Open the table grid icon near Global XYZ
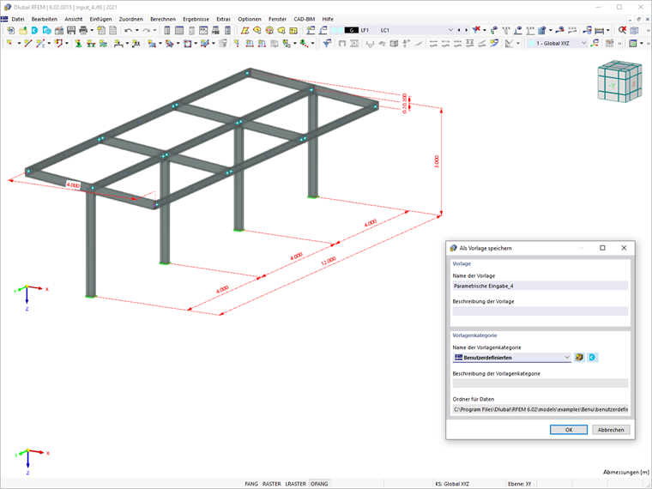This screenshot has height=489, width=652. pyautogui.click(x=609, y=43)
